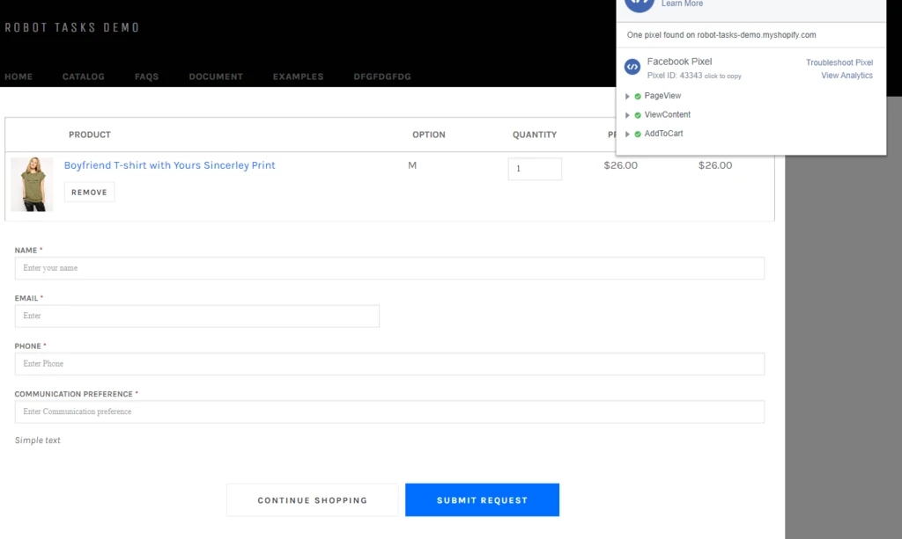This screenshot has height=539, width=902.
Task: Open the Troubleshoot Pixel link
Action: click(x=839, y=62)
